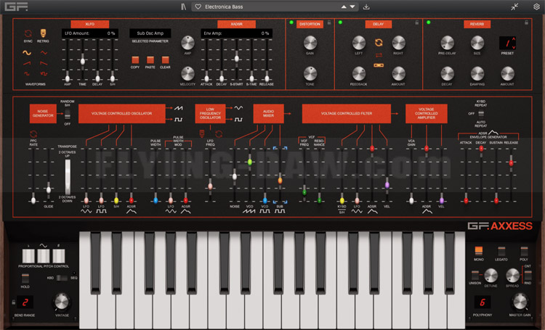Enable the Poly voice mode switch

coord(524,251)
